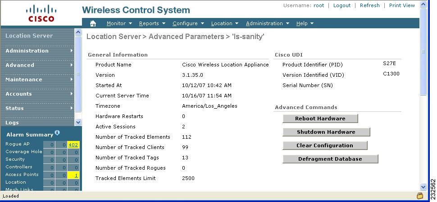Click the Number of Tracked Elements value 112
The width and height of the screenshot is (437, 202).
(x=187, y=137)
